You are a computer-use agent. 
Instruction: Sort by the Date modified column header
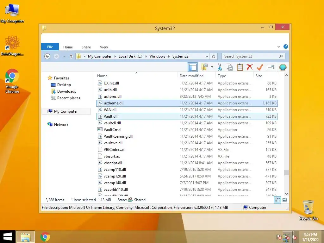click(x=196, y=76)
